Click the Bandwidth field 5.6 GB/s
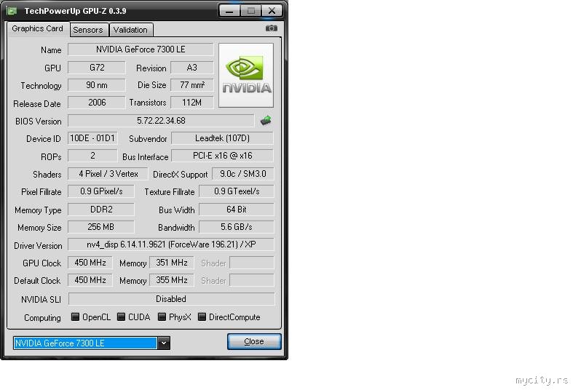 click(x=237, y=227)
